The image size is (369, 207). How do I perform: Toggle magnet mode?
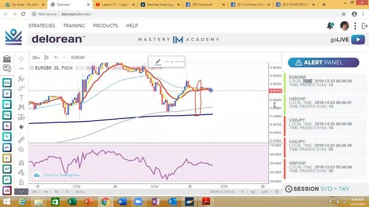click(x=21, y=162)
